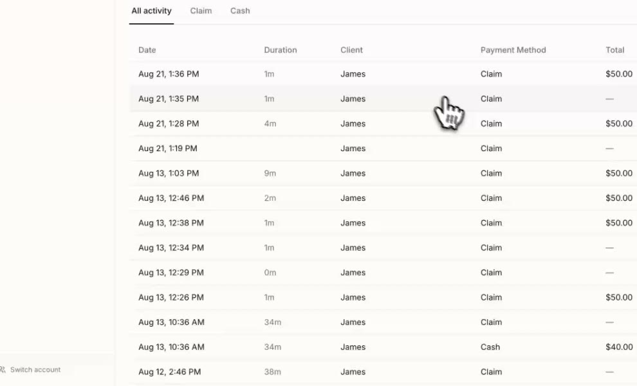Open the Aug 21, 1:36 PM activity row
The width and height of the screenshot is (637, 386).
(383, 74)
